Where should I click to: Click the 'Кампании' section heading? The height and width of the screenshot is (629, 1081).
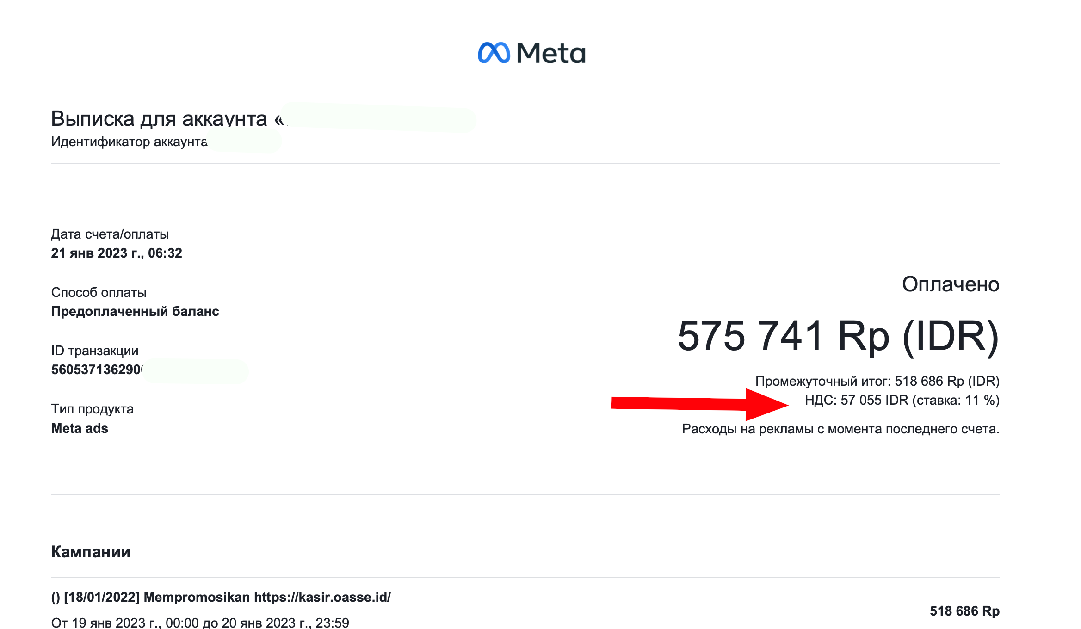tap(91, 552)
